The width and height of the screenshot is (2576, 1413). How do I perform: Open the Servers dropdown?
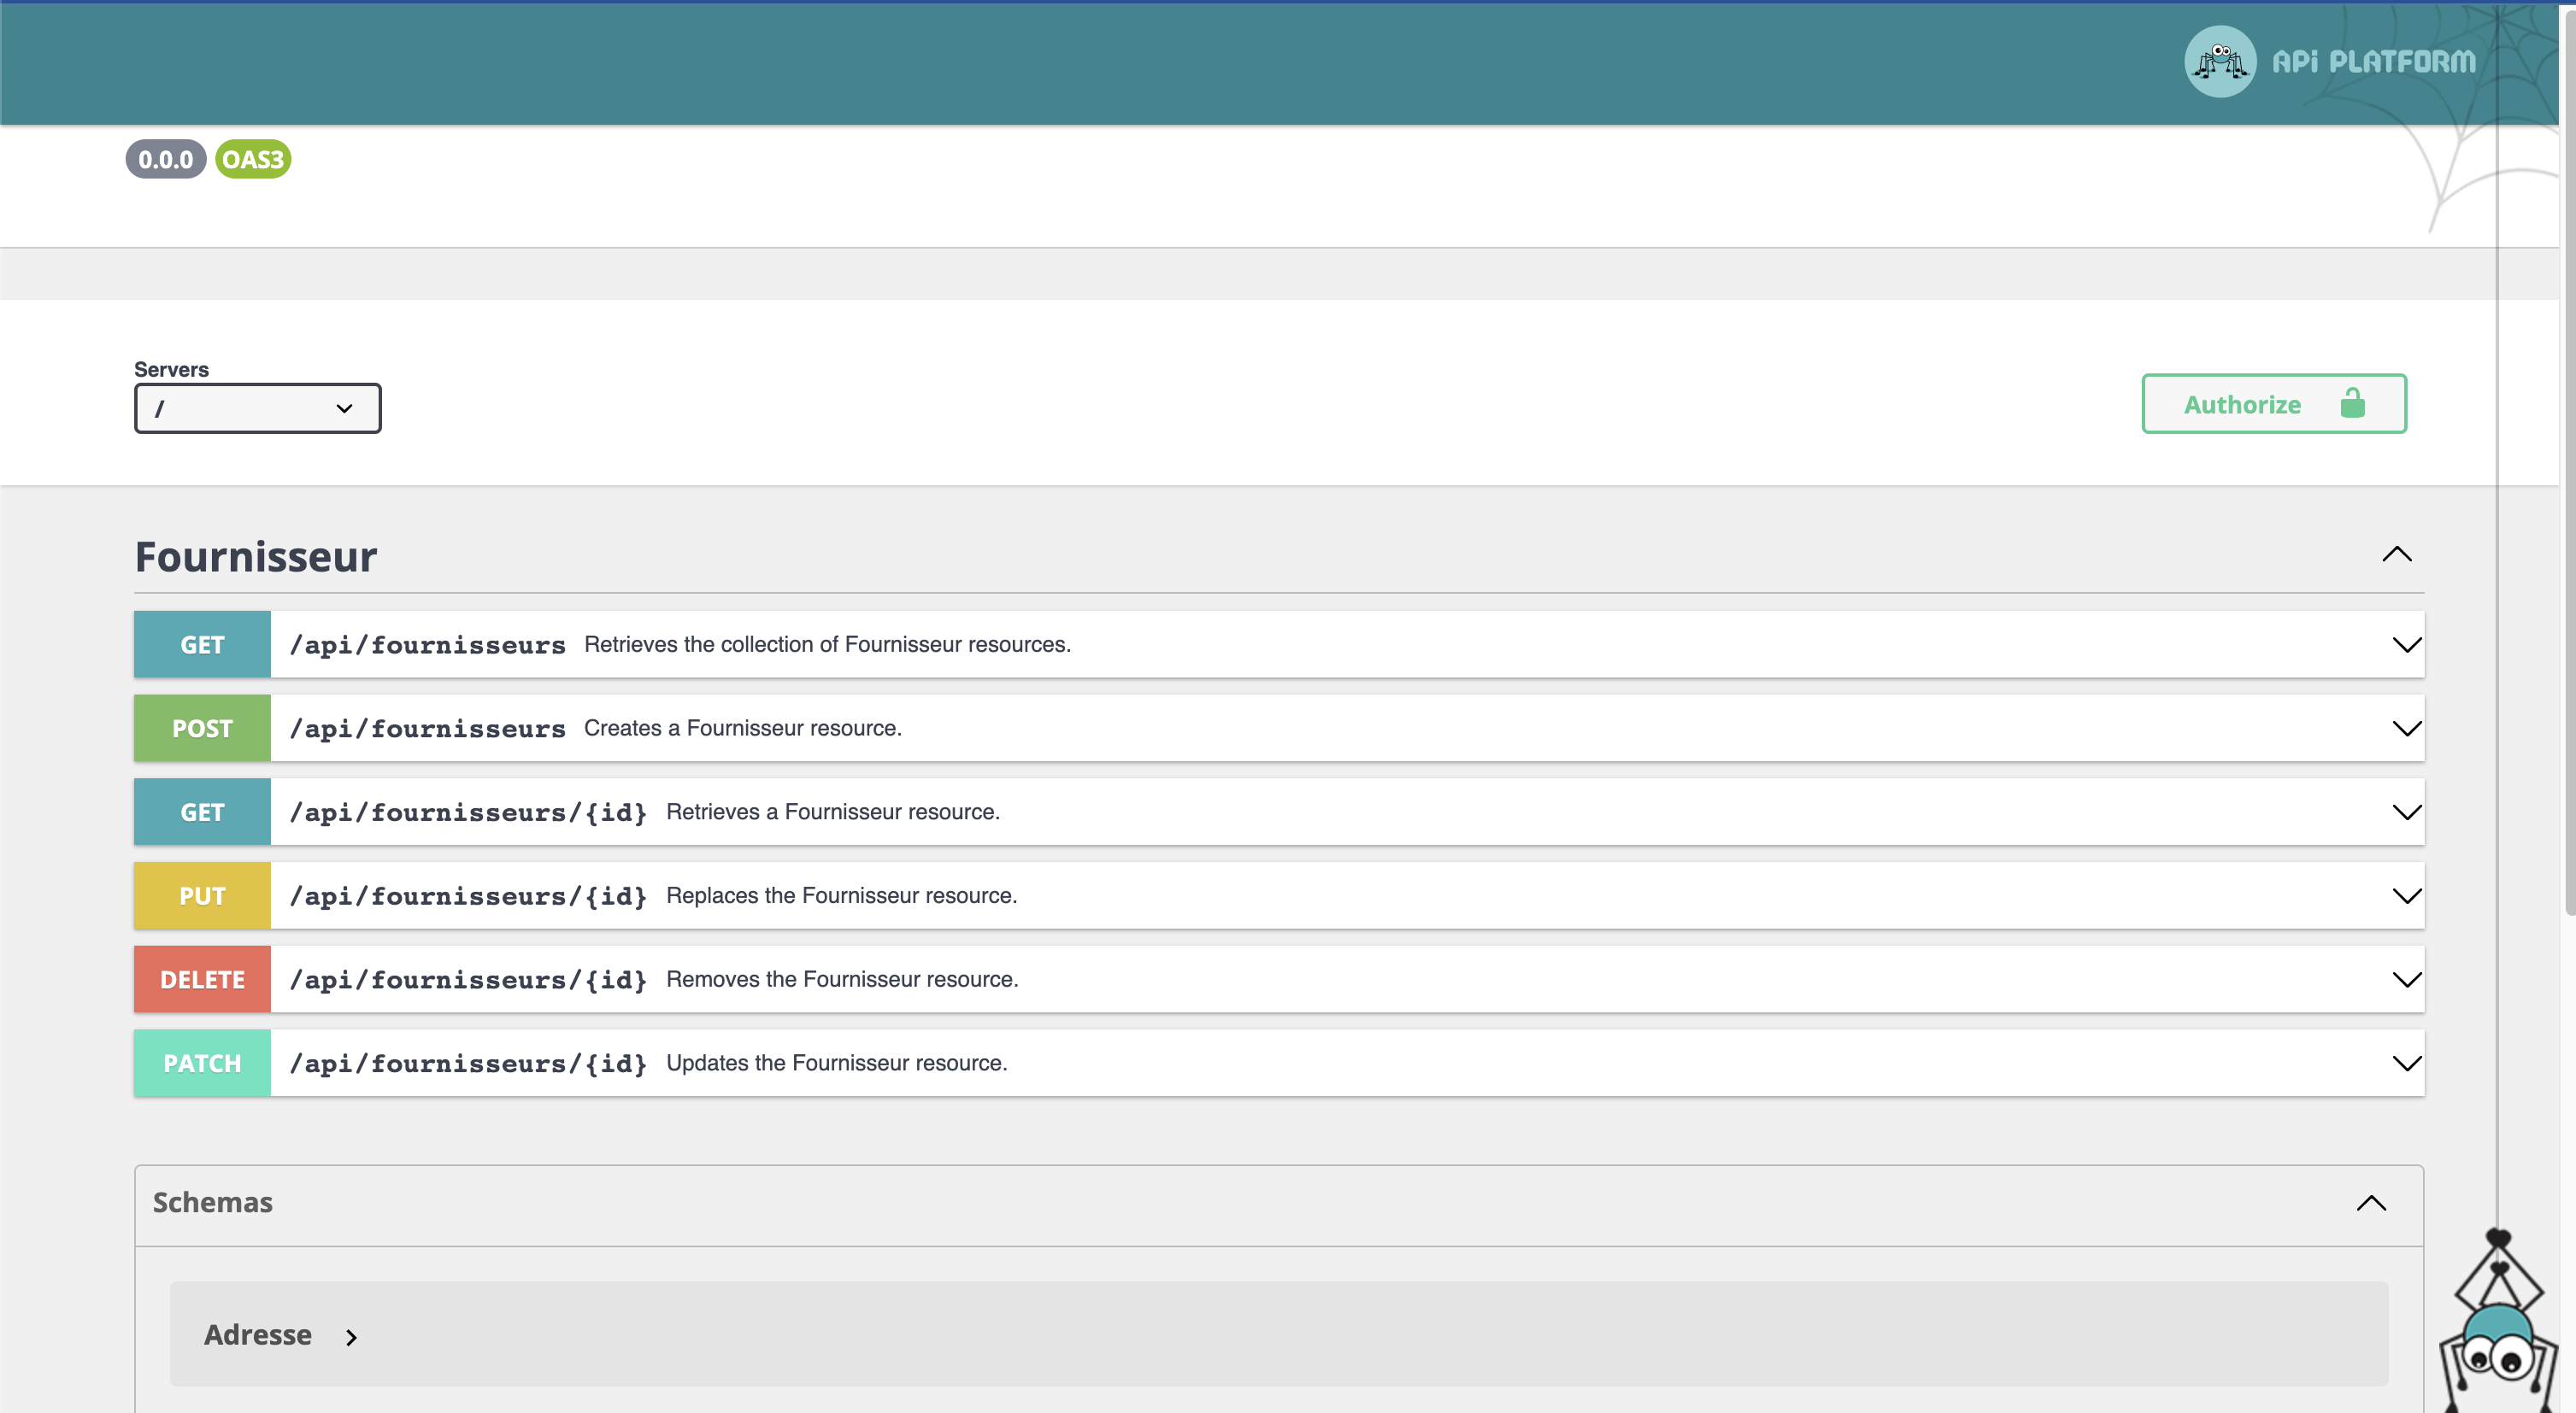coord(258,408)
